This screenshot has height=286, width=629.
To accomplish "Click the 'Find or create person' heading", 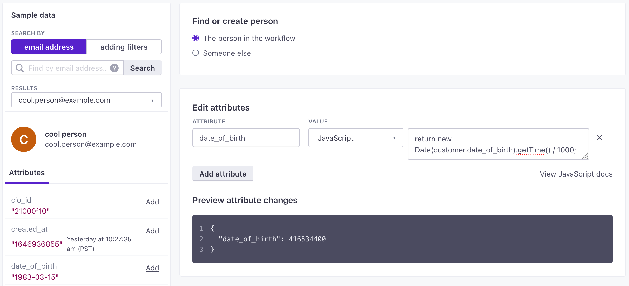I will (235, 21).
